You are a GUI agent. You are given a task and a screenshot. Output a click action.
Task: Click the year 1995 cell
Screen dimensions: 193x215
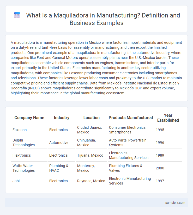(168, 130)
